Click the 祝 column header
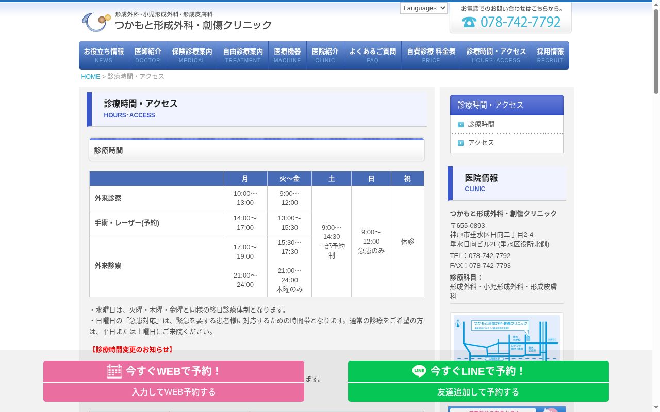Viewport: 660px width, 412px height. point(407,179)
